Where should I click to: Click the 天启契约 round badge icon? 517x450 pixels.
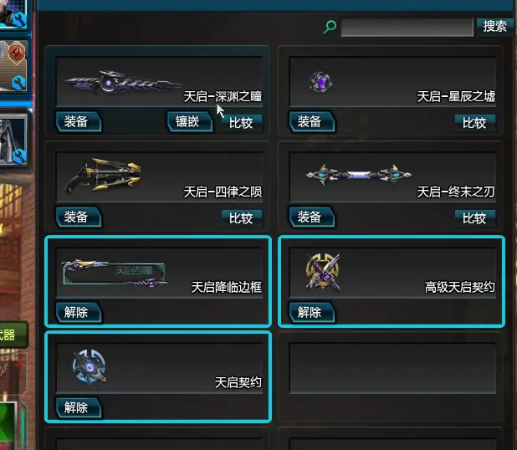(x=89, y=366)
